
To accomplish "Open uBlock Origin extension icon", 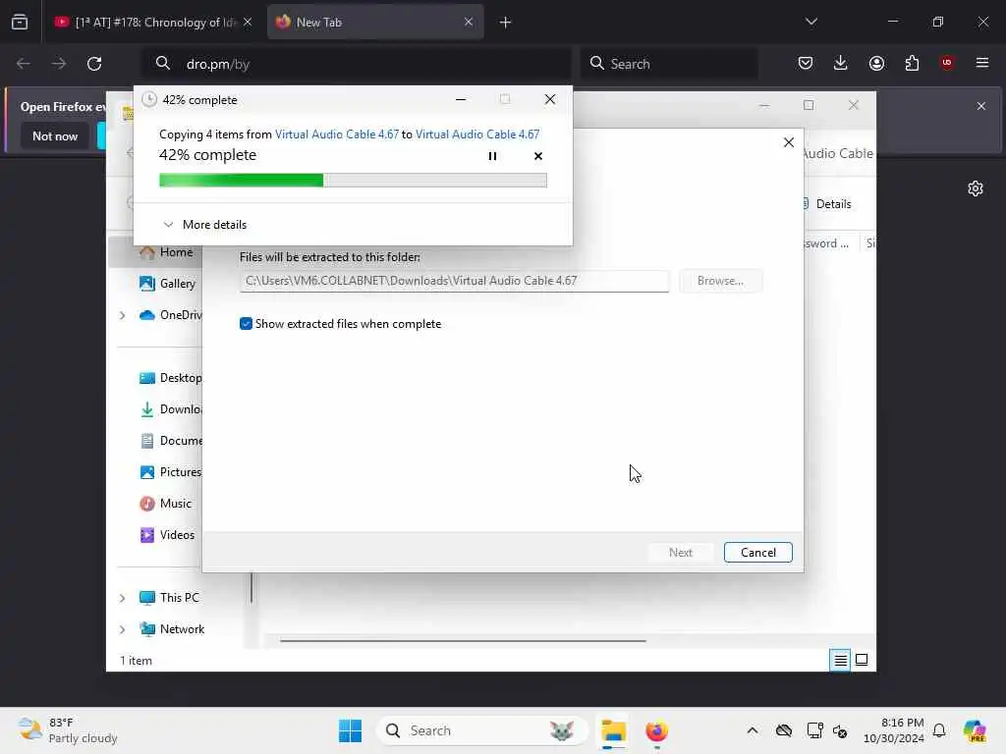I will tap(947, 63).
